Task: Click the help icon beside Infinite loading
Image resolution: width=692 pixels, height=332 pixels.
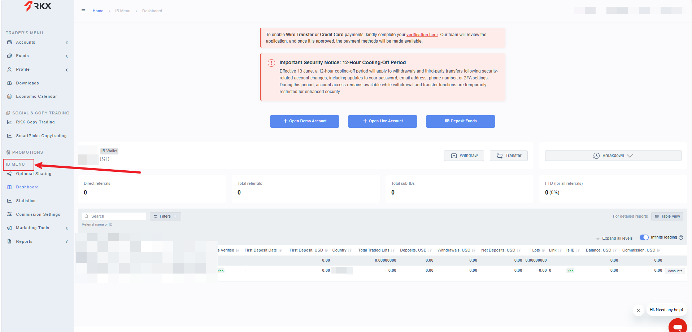Action: (x=681, y=237)
